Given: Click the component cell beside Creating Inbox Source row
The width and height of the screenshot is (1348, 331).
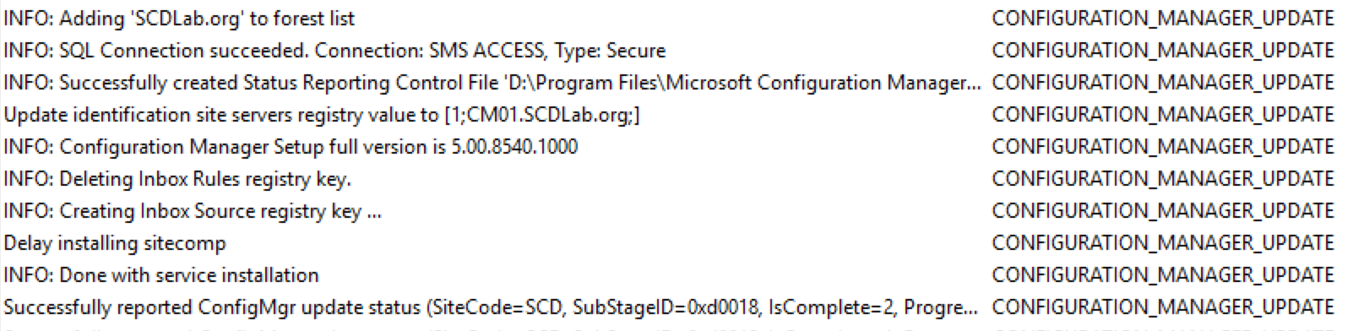Looking at the screenshot, I should point(1163,211).
